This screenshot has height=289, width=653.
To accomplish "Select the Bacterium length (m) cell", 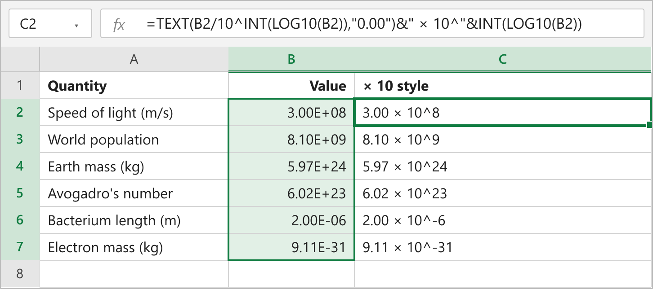I will (134, 220).
